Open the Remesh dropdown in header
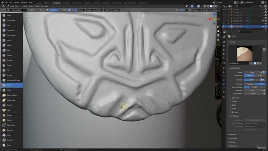268x151 pixels. (x=206, y=10)
